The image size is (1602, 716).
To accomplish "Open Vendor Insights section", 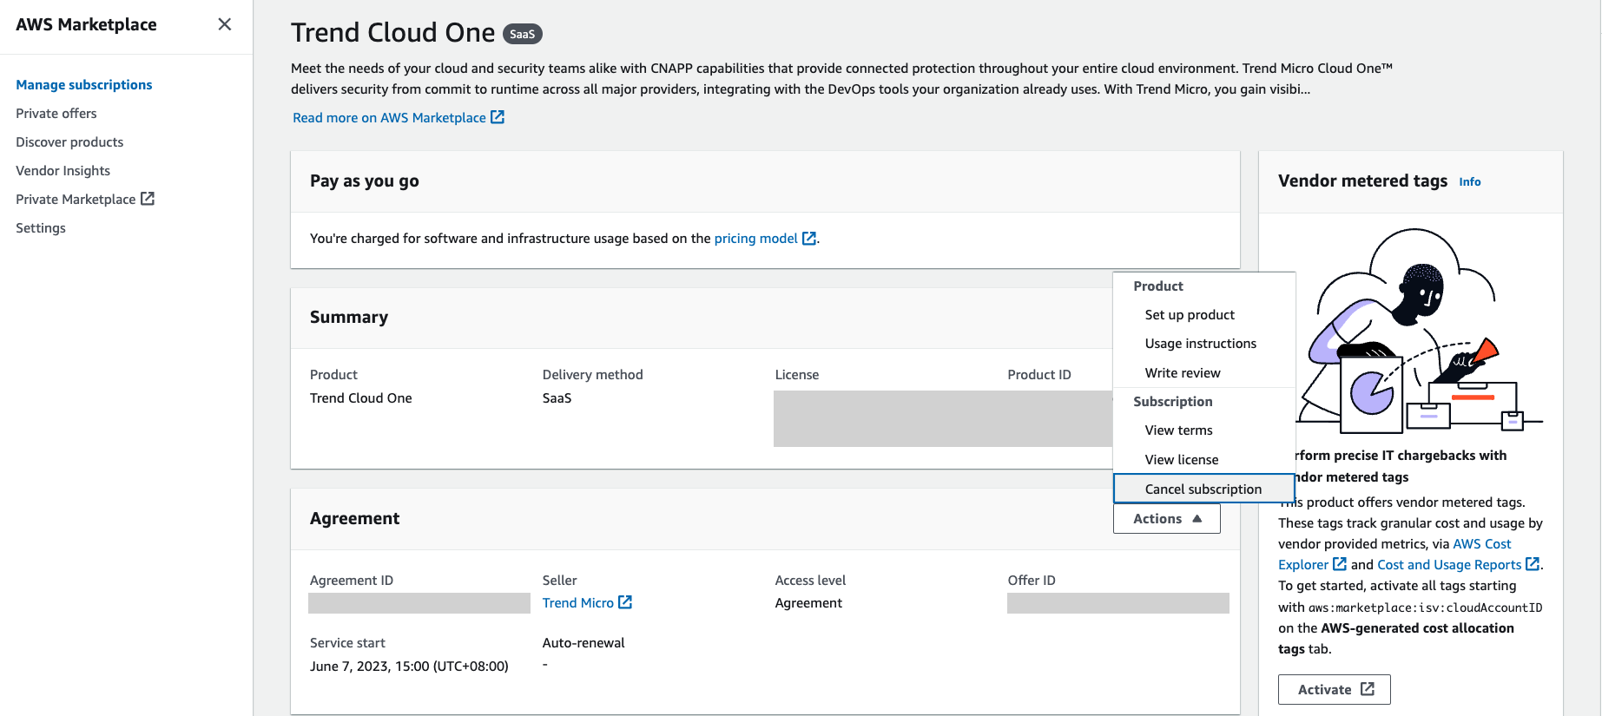I will [63, 170].
